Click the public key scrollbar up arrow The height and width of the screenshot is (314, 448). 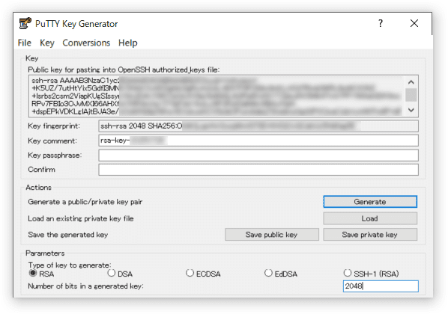(x=411, y=82)
